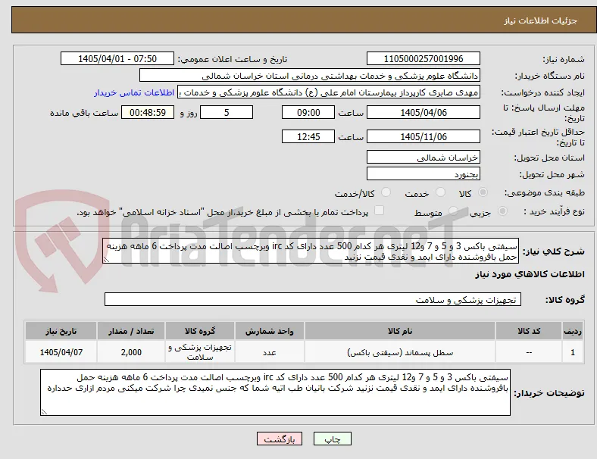
Task: Click the buyer organization name field
Action: tap(310, 75)
